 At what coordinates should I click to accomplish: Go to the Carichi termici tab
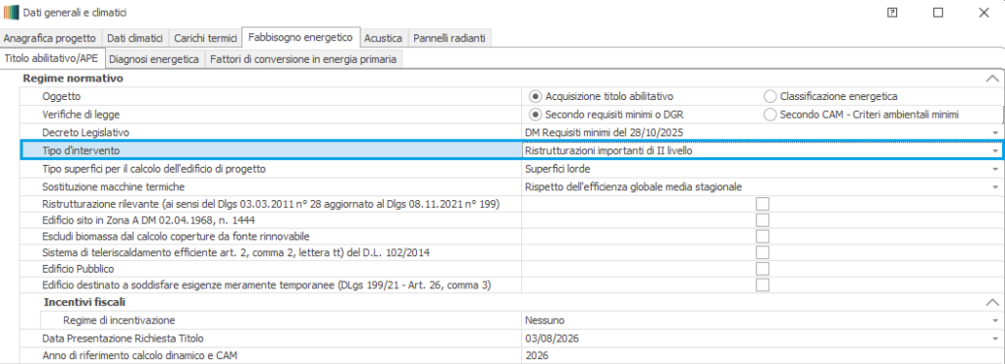coord(205,38)
